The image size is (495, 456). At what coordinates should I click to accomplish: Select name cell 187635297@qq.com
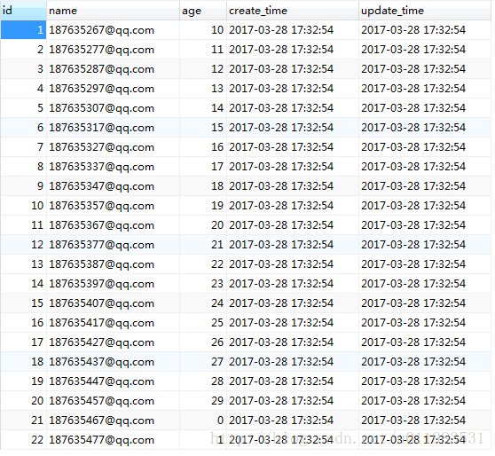[113, 89]
